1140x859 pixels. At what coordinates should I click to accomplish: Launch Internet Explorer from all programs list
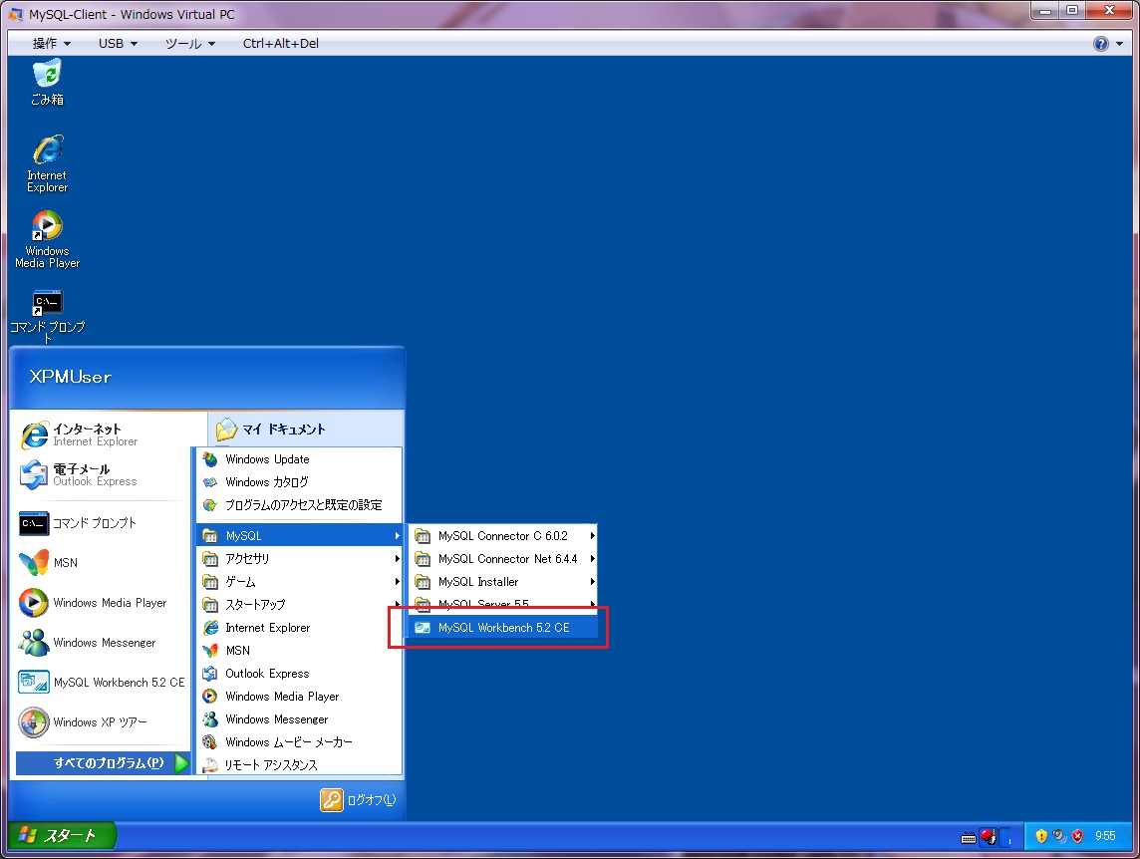click(300, 628)
